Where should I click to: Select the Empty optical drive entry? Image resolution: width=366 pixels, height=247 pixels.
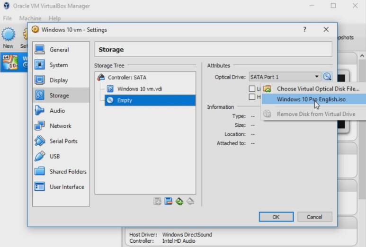tap(150, 100)
